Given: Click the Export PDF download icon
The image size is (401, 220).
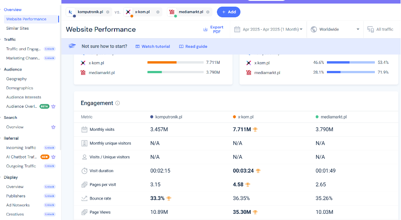Looking at the screenshot, I should click(x=205, y=29).
